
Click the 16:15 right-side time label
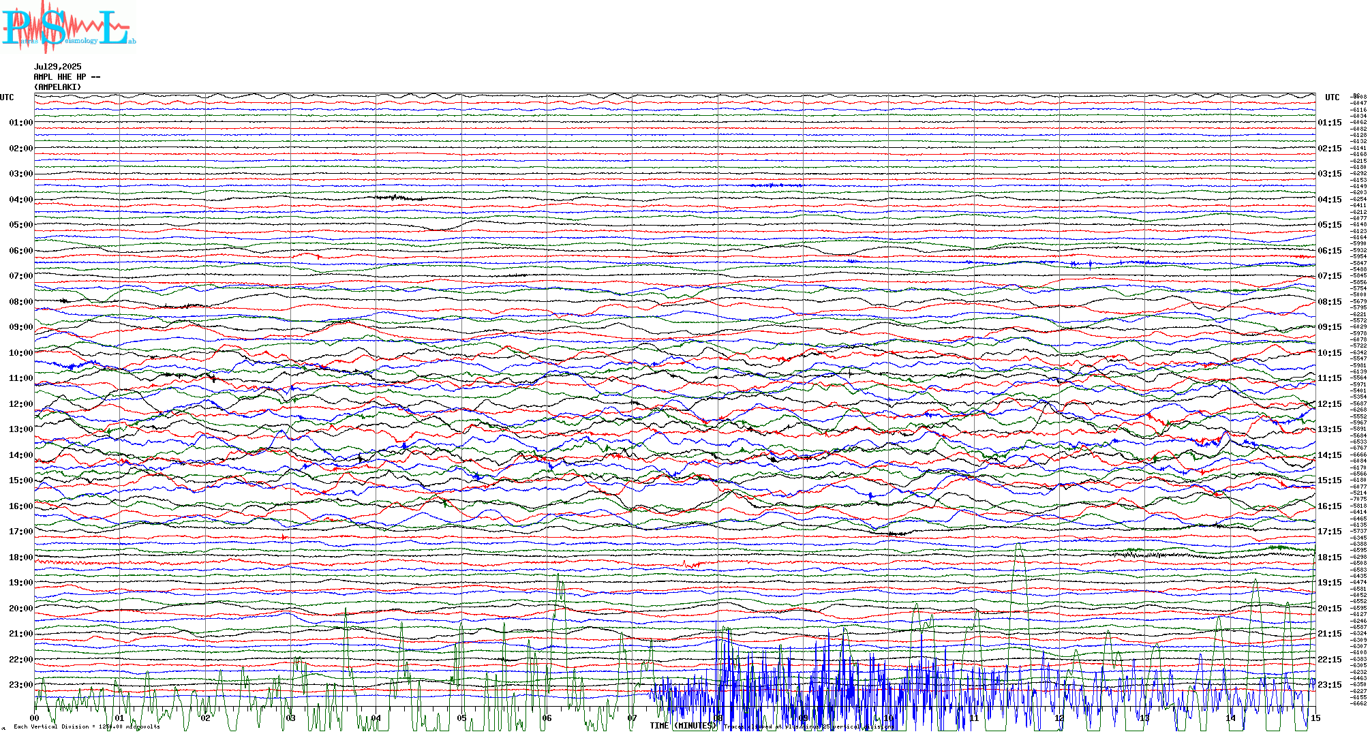[1330, 506]
